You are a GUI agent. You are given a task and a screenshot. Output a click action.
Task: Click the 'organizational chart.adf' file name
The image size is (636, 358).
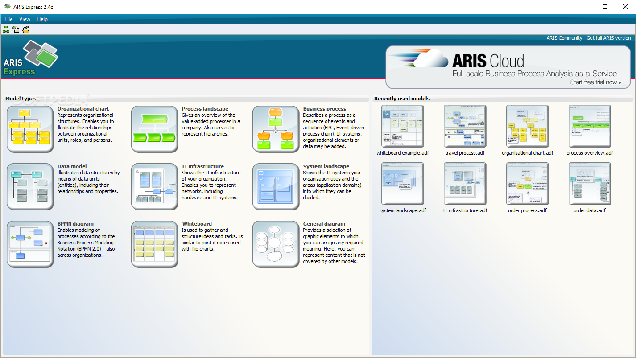coord(528,153)
